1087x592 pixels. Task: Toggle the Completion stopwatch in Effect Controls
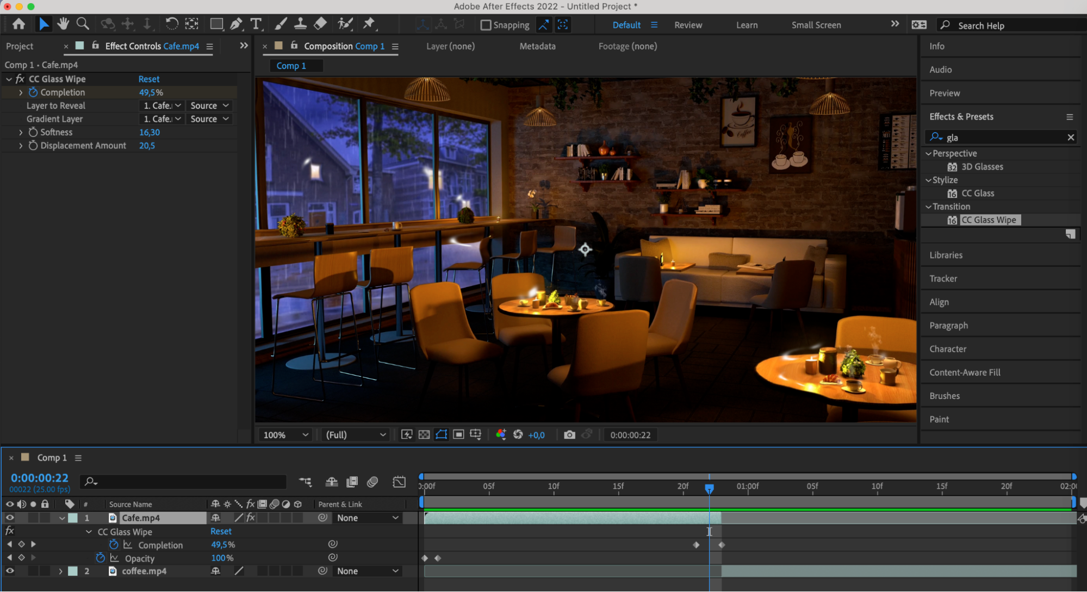(33, 92)
